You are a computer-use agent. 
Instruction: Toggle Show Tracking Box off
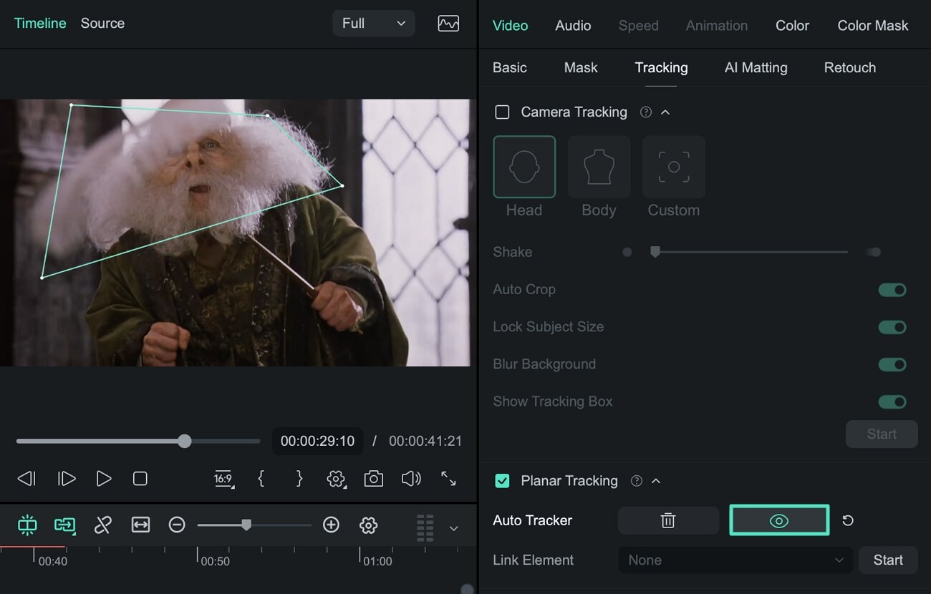(892, 401)
